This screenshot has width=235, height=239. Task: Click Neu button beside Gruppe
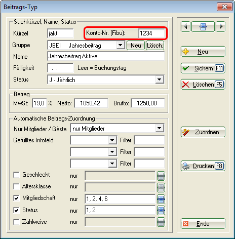[x=136, y=46]
